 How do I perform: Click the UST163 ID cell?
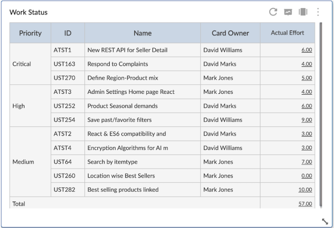(x=68, y=64)
